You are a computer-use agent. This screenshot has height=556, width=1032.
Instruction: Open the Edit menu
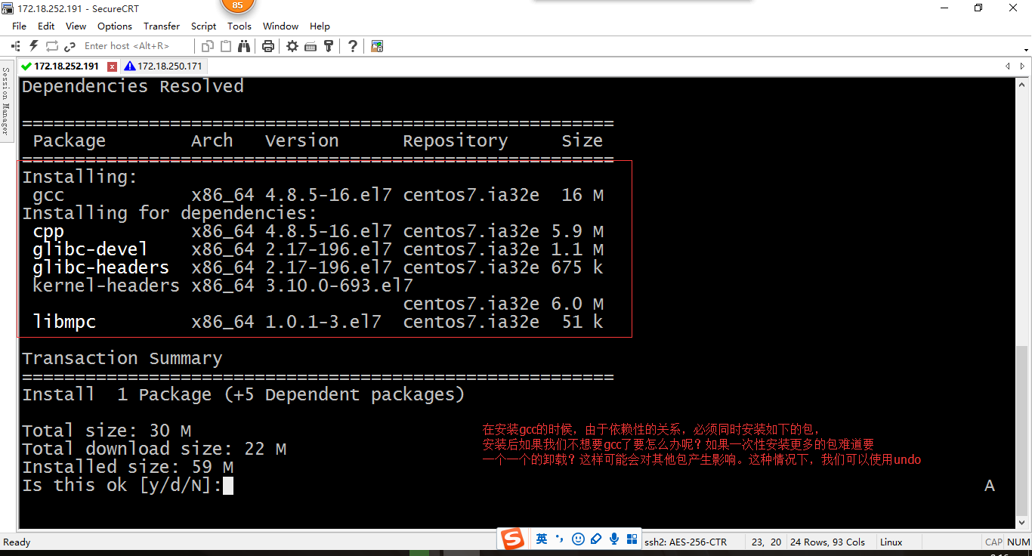pyautogui.click(x=46, y=26)
